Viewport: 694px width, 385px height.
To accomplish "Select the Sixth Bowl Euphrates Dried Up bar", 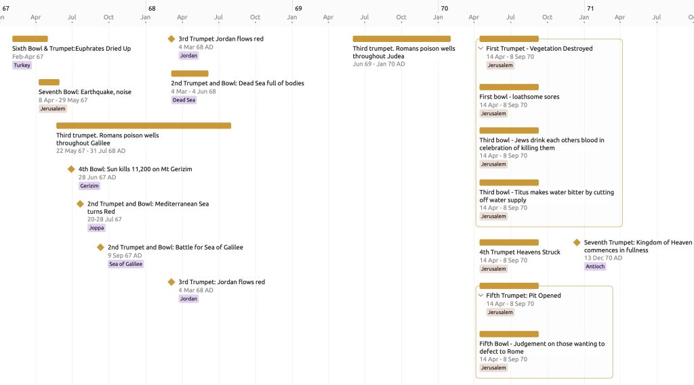I will click(30, 39).
